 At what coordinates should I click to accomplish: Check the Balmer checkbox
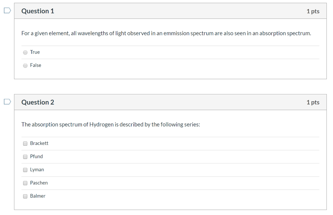click(25, 196)
